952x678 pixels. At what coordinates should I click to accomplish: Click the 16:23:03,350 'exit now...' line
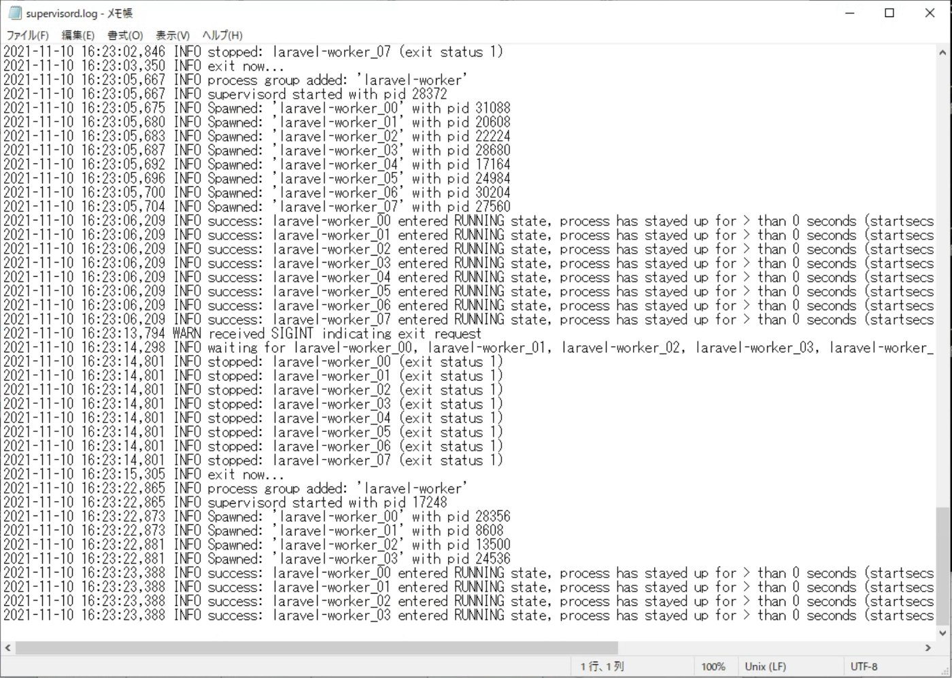[143, 66]
